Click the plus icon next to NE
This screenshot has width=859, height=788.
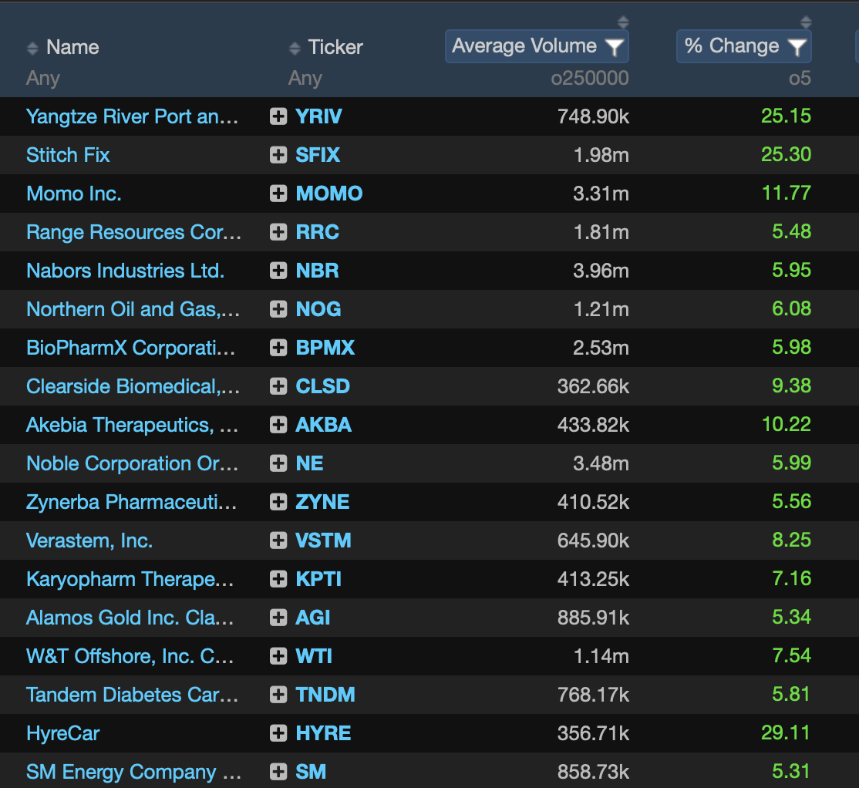278,463
